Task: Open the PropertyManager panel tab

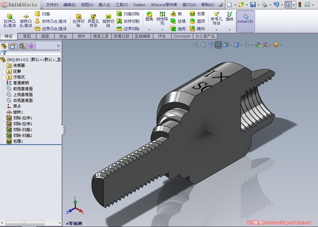Action: pyautogui.click(x=13, y=46)
